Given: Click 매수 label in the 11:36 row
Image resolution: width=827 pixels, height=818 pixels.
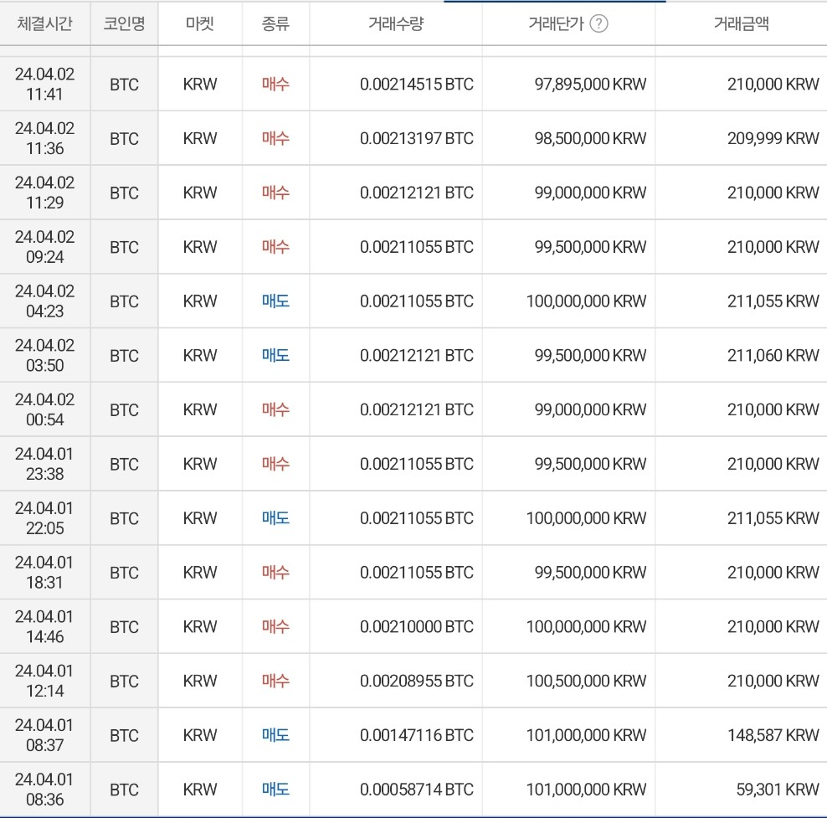Looking at the screenshot, I should coord(276,139).
